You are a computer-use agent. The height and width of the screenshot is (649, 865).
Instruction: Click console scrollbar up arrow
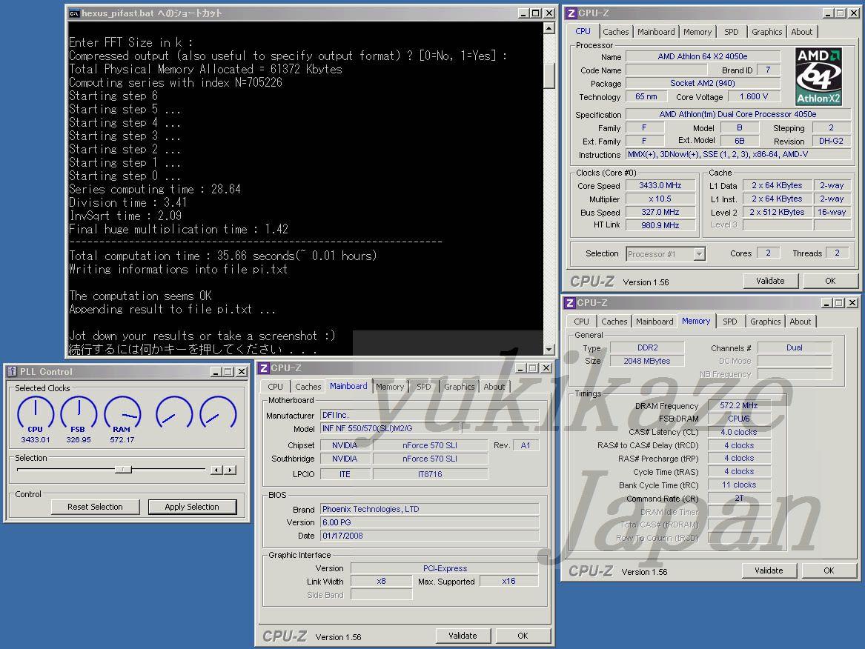(x=549, y=28)
